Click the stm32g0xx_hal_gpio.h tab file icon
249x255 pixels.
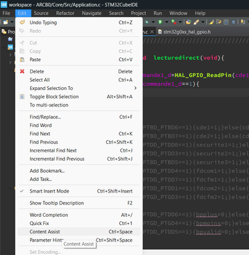(160, 32)
